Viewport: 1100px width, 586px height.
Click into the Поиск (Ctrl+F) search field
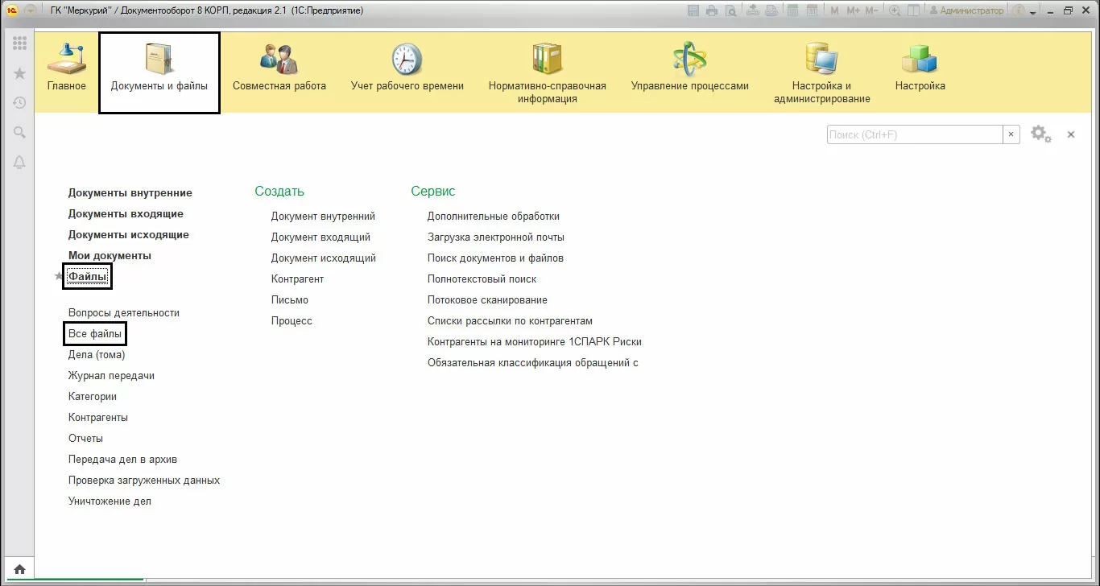point(915,134)
